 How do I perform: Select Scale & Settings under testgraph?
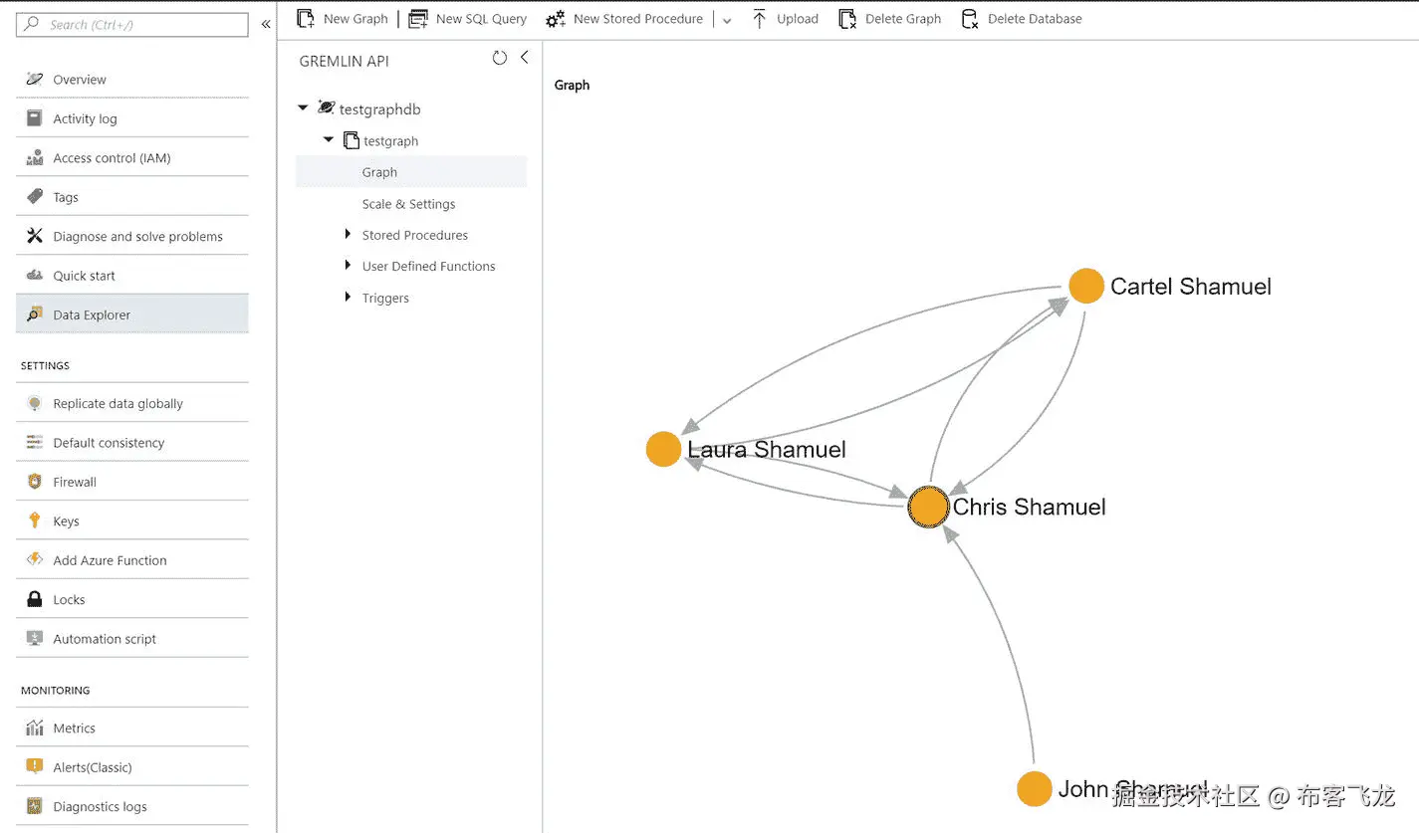point(408,204)
